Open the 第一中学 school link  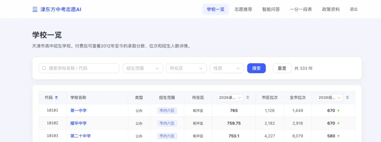[78, 111]
